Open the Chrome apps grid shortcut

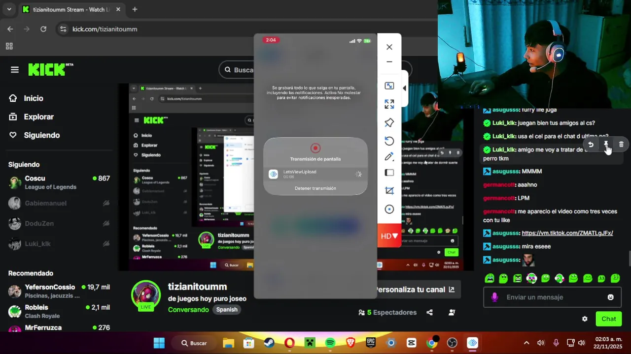point(9,46)
